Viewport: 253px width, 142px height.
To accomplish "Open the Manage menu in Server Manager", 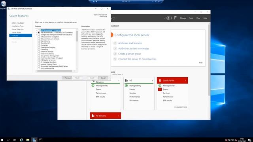I will pos(183,18).
